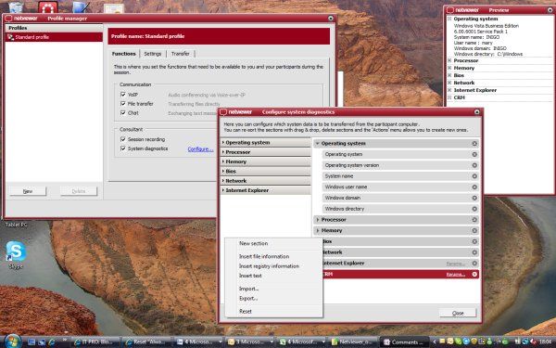Click Internet Explorer heading in Preview window

pyautogui.click(x=474, y=90)
